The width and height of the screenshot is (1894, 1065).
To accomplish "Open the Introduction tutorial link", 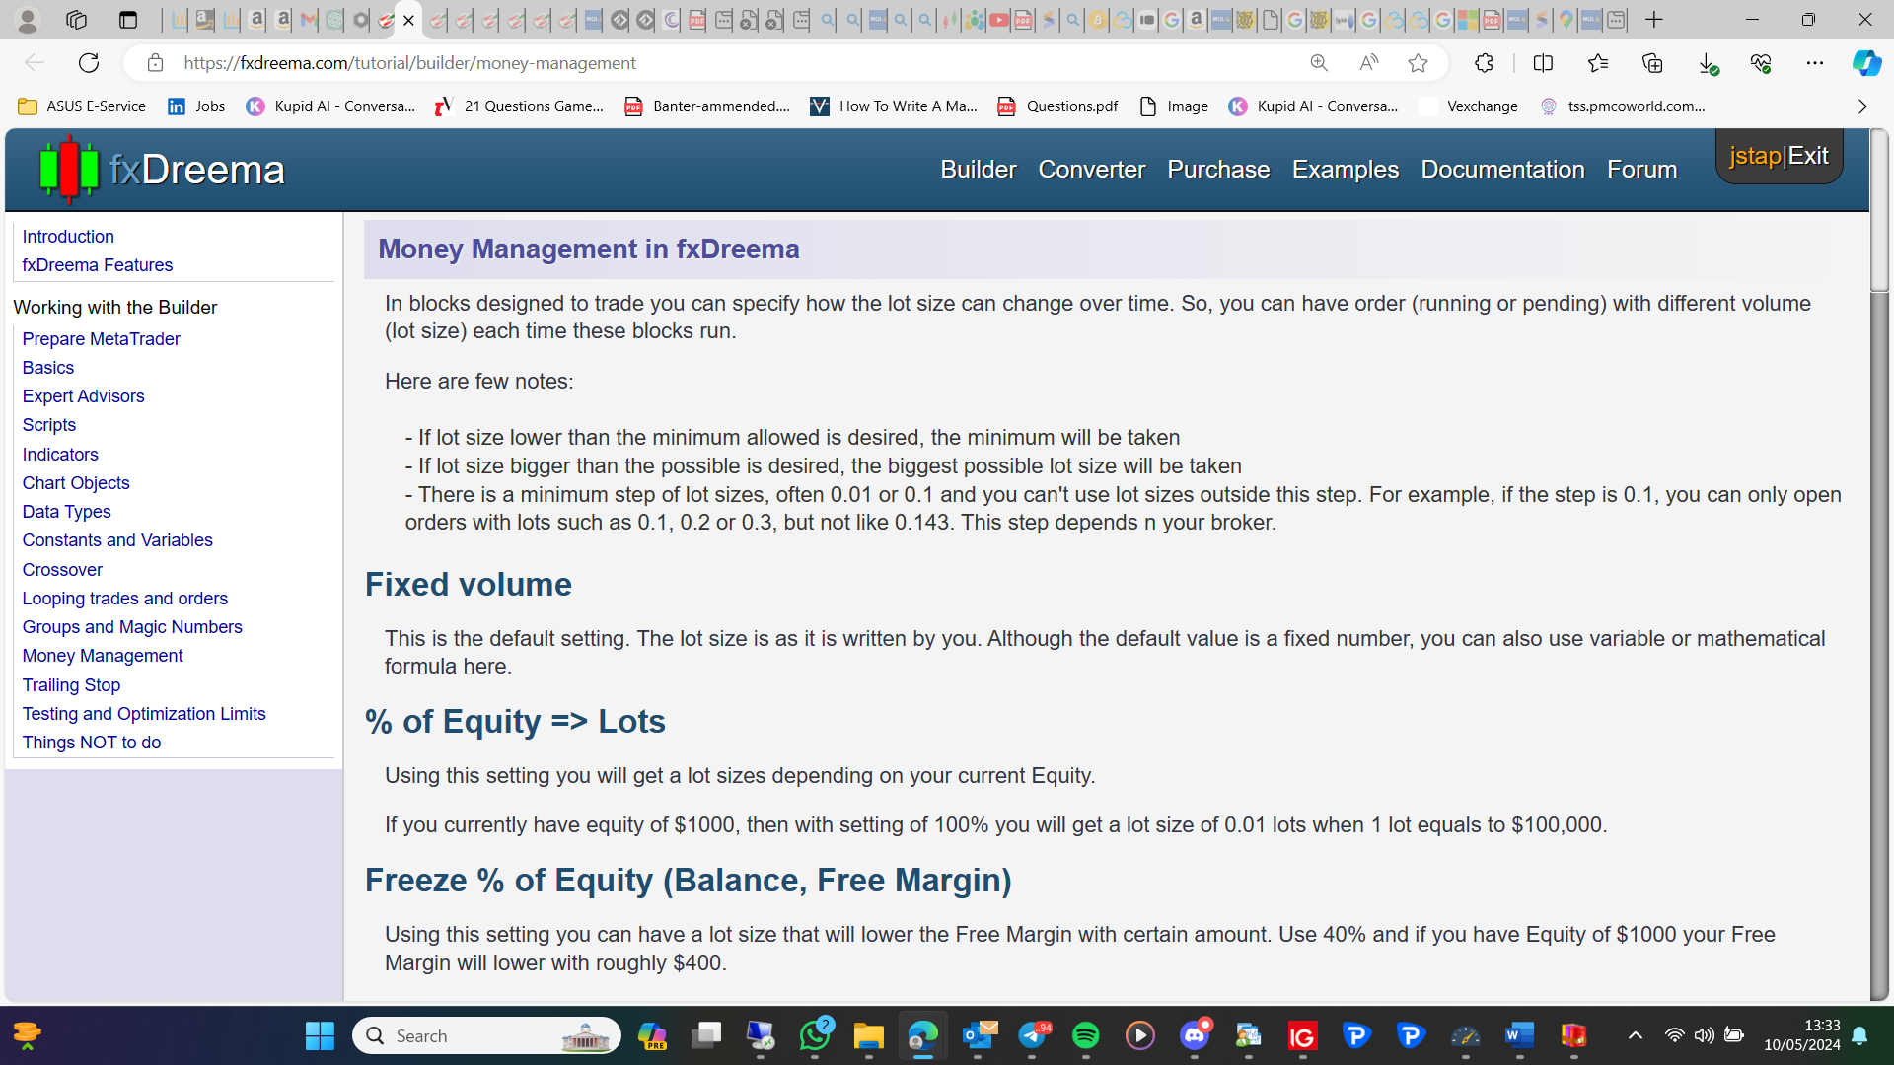I will (x=68, y=237).
